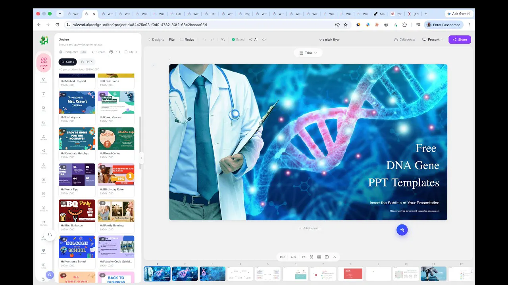Switch to the My Templates tab
The height and width of the screenshot is (285, 508).
point(131,52)
